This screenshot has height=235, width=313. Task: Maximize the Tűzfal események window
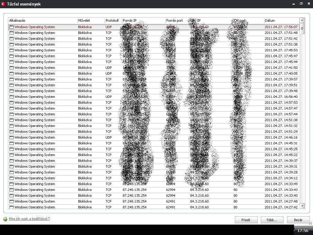pyautogui.click(x=301, y=4)
